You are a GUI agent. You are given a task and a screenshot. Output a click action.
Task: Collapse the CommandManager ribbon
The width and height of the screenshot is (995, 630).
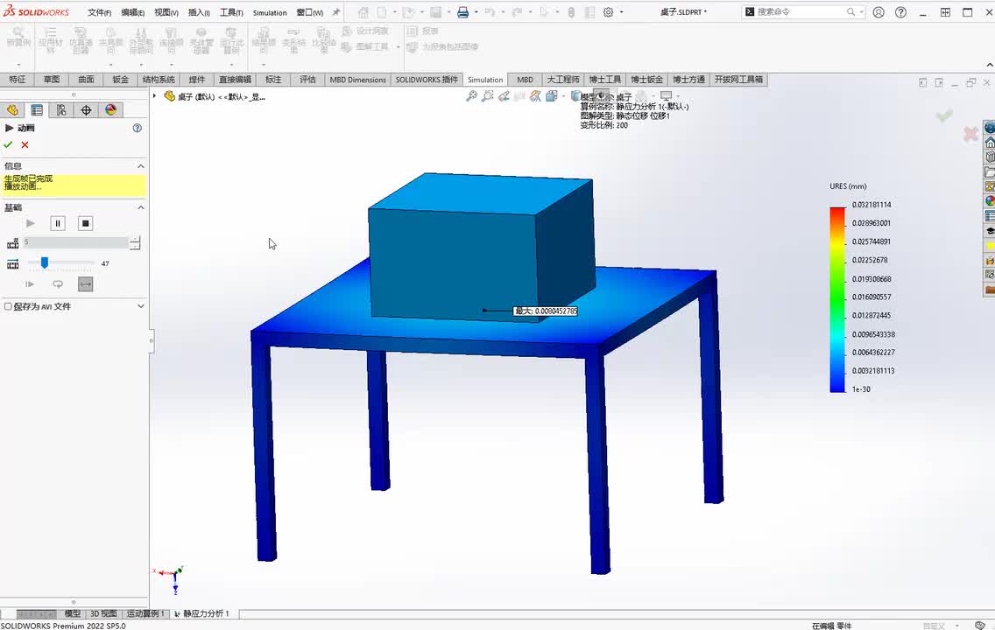990,65
